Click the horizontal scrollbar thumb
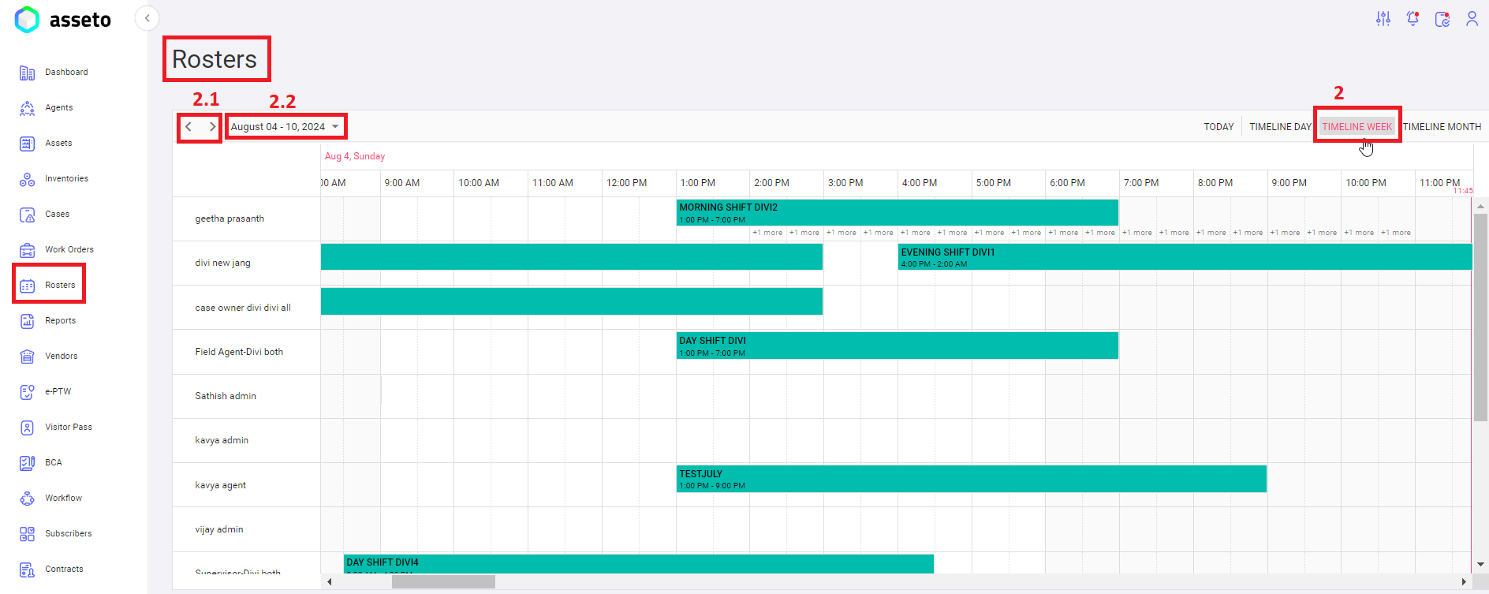1489x594 pixels. click(443, 582)
